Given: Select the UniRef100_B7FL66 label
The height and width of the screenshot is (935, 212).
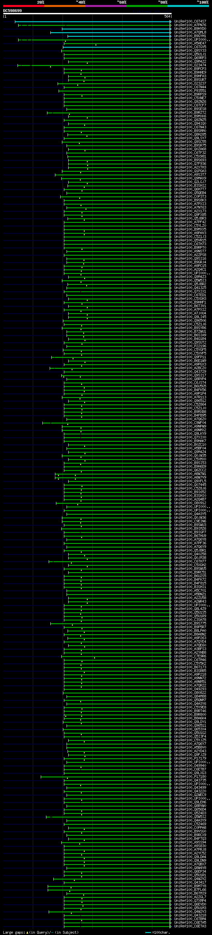Looking at the screenshot, I should pos(190,890).
